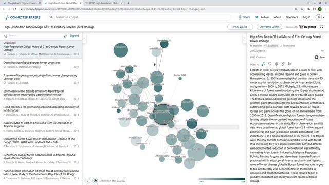Open paper via third Open in icon

click(277, 64)
